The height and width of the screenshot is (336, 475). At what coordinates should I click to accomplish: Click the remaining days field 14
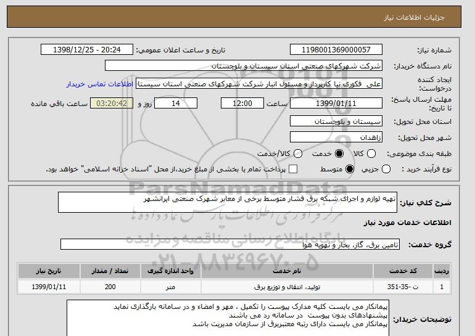click(x=176, y=103)
